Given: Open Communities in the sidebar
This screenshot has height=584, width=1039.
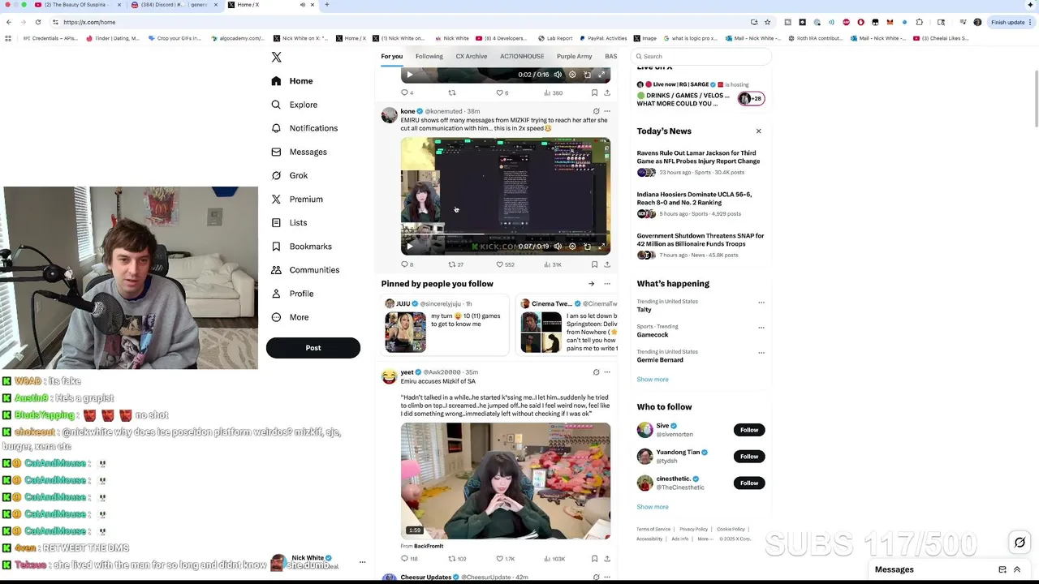Looking at the screenshot, I should (304, 269).
